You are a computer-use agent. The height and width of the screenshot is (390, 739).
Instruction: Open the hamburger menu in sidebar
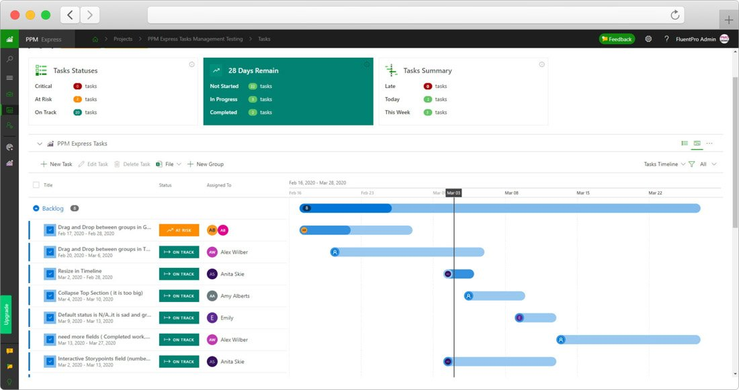coord(9,78)
